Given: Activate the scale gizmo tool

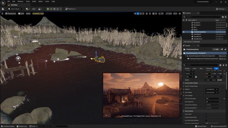Looking at the screenshot, I should [x=143, y=14].
